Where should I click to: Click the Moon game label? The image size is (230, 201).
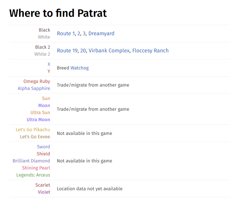(x=44, y=105)
